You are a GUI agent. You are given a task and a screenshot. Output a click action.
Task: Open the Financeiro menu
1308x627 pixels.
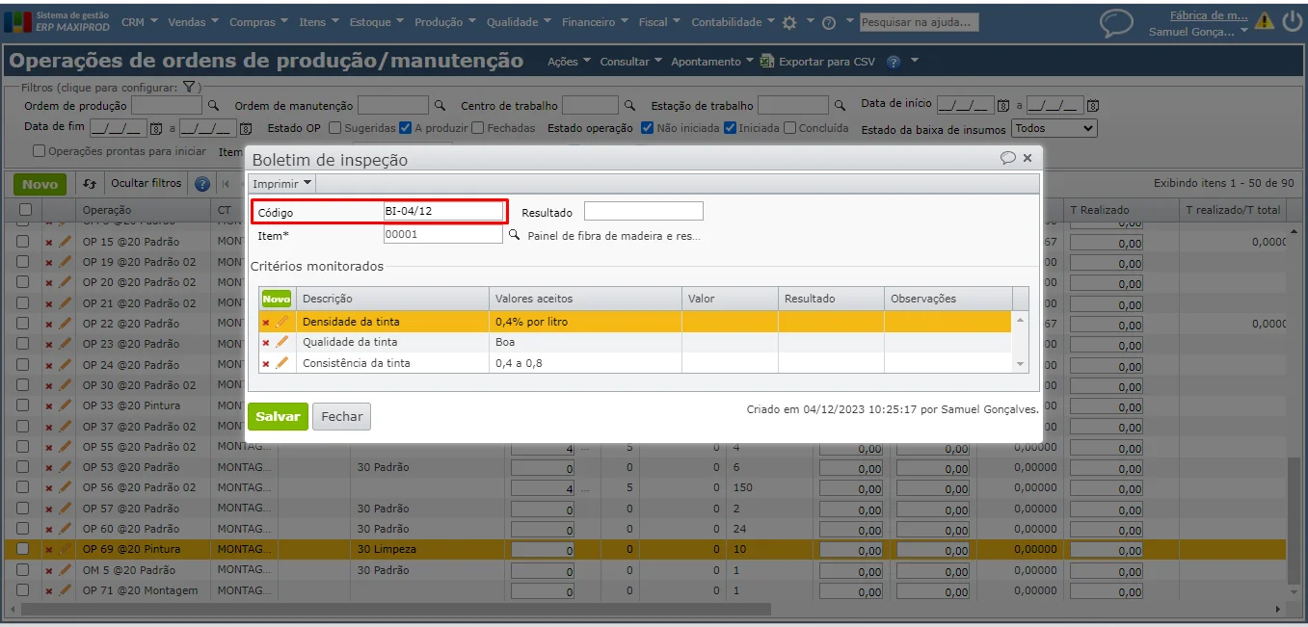[x=594, y=22]
